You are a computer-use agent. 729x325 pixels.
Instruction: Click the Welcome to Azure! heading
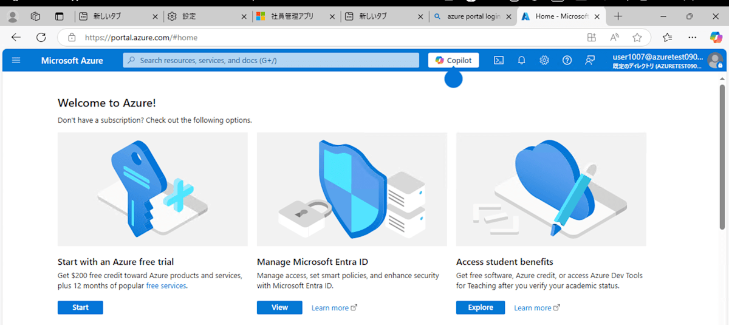point(107,103)
